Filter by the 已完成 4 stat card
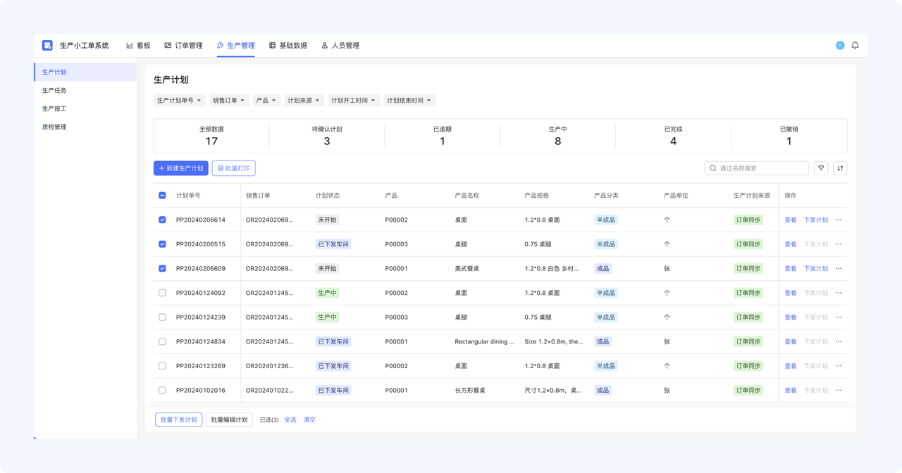 tap(674, 136)
